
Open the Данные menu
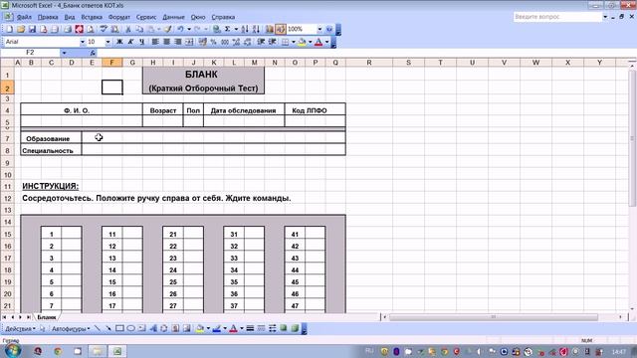click(173, 17)
